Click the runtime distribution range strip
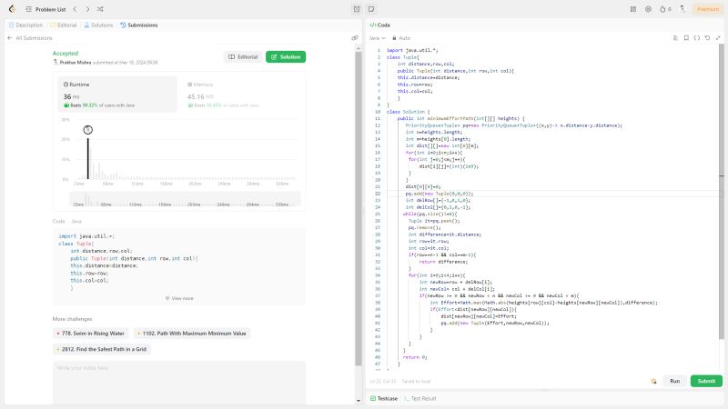This screenshot has height=409, width=728. 186,200
